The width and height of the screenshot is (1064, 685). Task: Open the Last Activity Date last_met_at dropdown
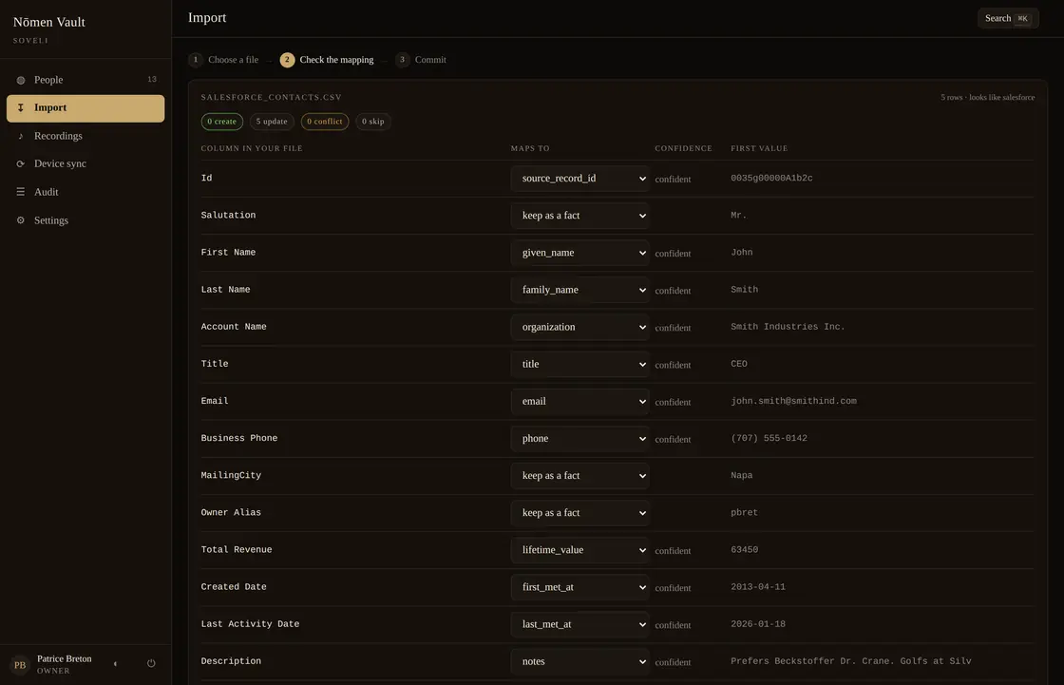pyautogui.click(x=579, y=624)
